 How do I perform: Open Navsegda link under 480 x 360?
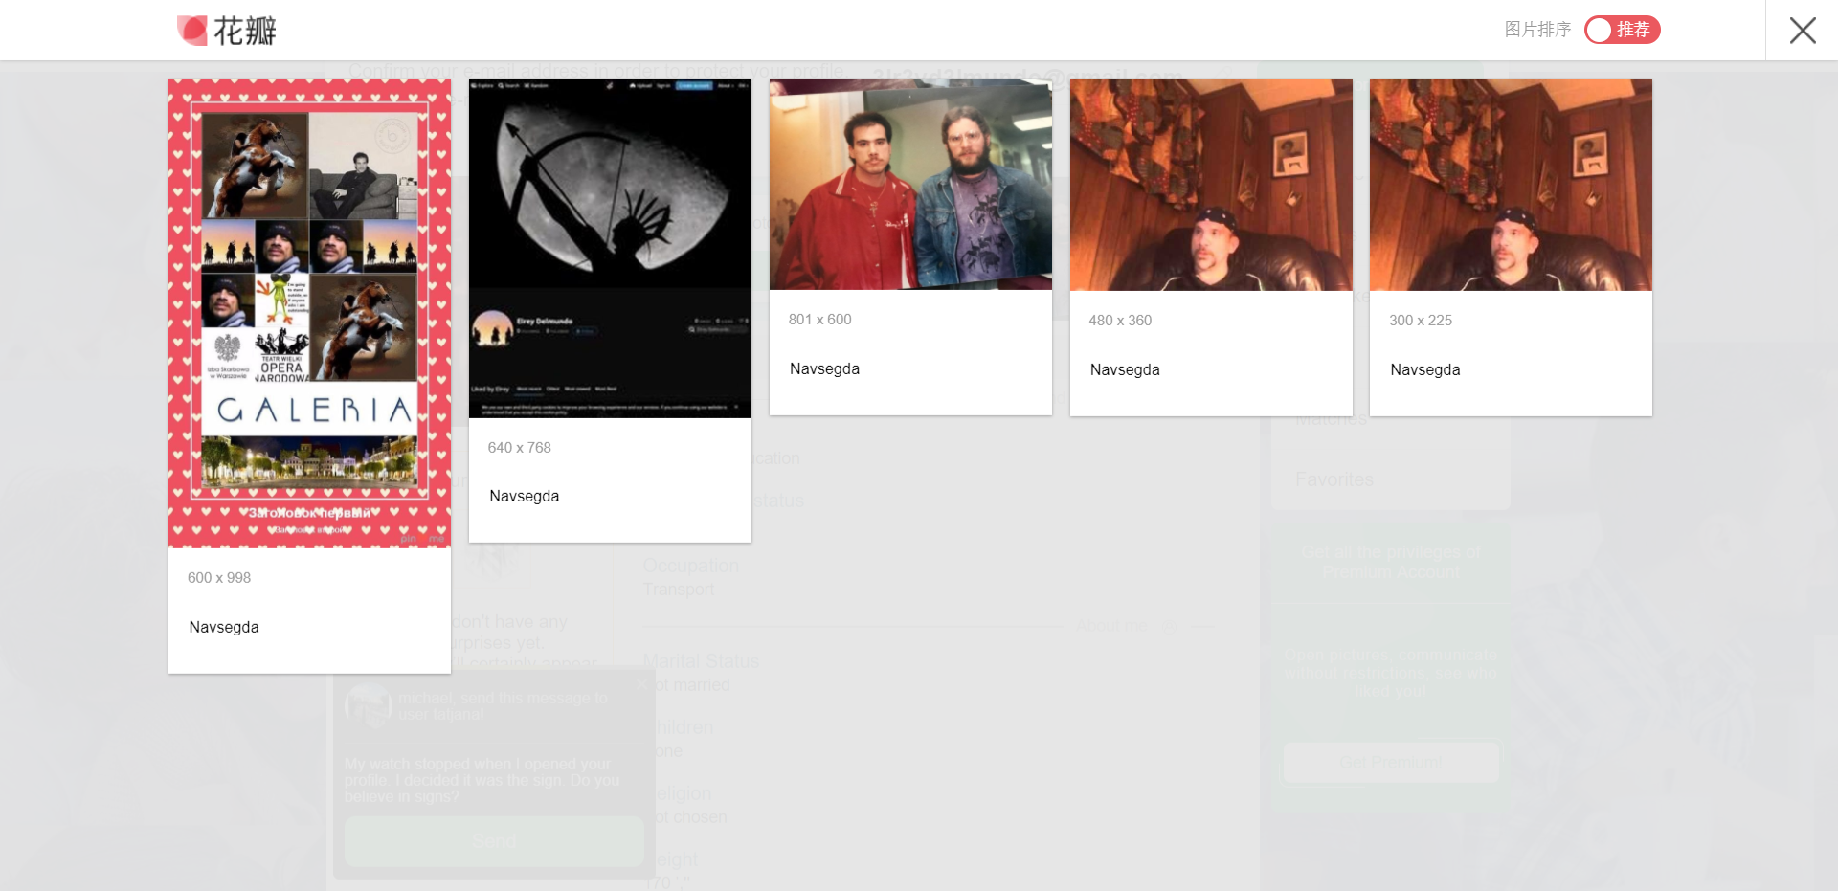1125,369
